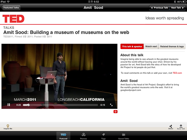Open the Saved Talks tab

124,136
